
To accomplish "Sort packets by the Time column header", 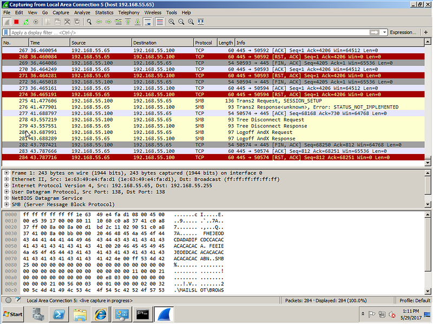I will pyautogui.click(x=49, y=43).
